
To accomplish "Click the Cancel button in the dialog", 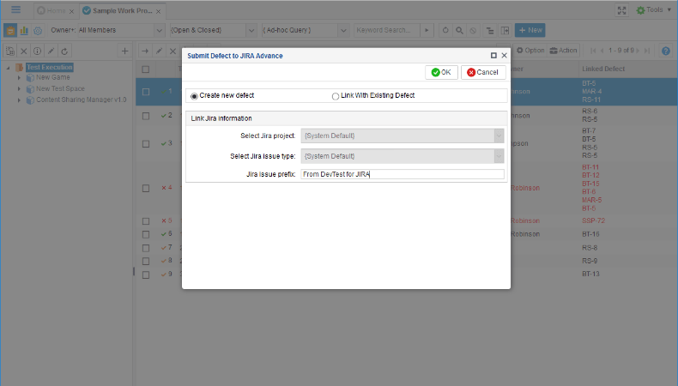I will (x=483, y=72).
